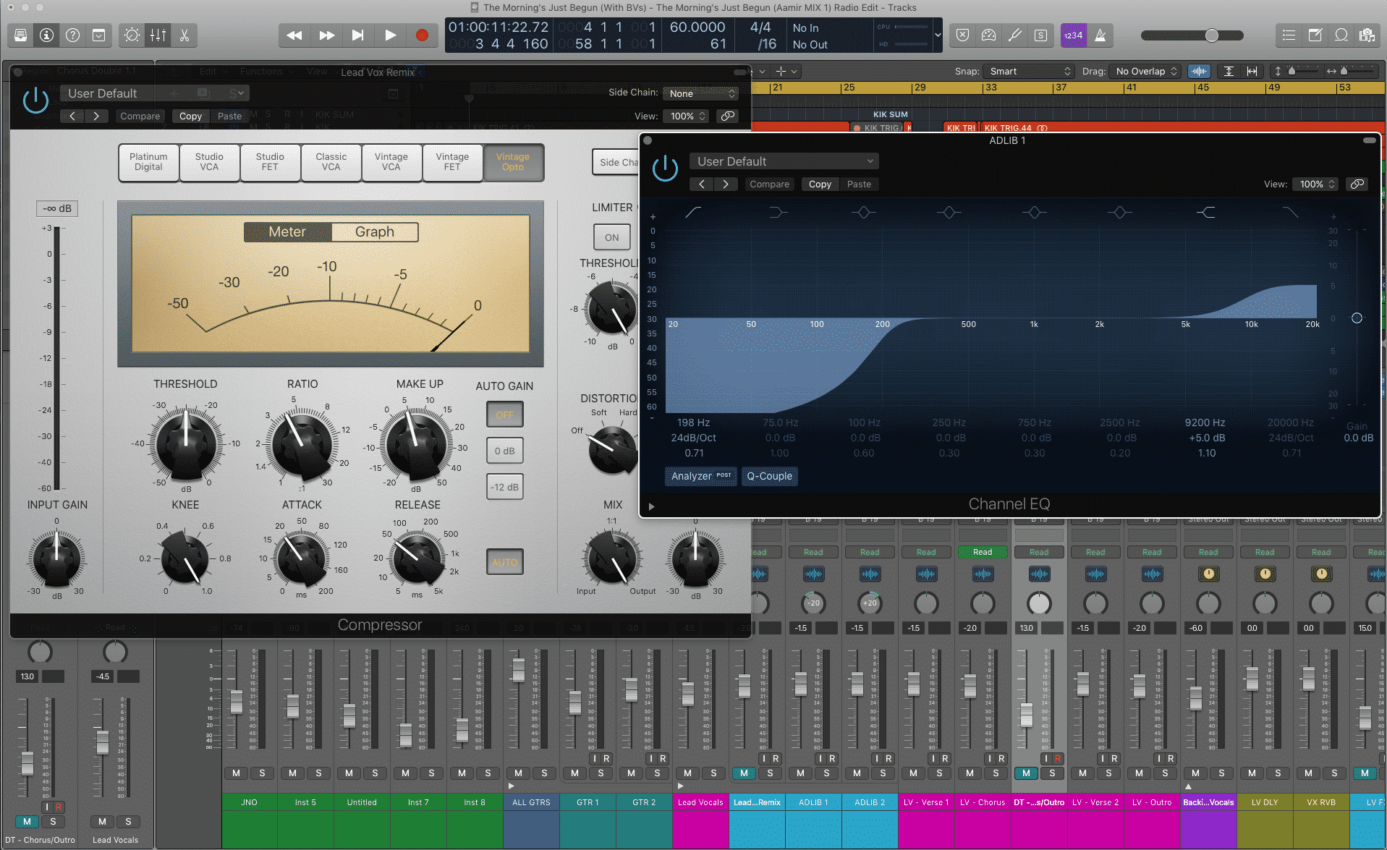1387x850 pixels.
Task: Adjust the master volume slider in the control bar
Action: coord(1210,35)
